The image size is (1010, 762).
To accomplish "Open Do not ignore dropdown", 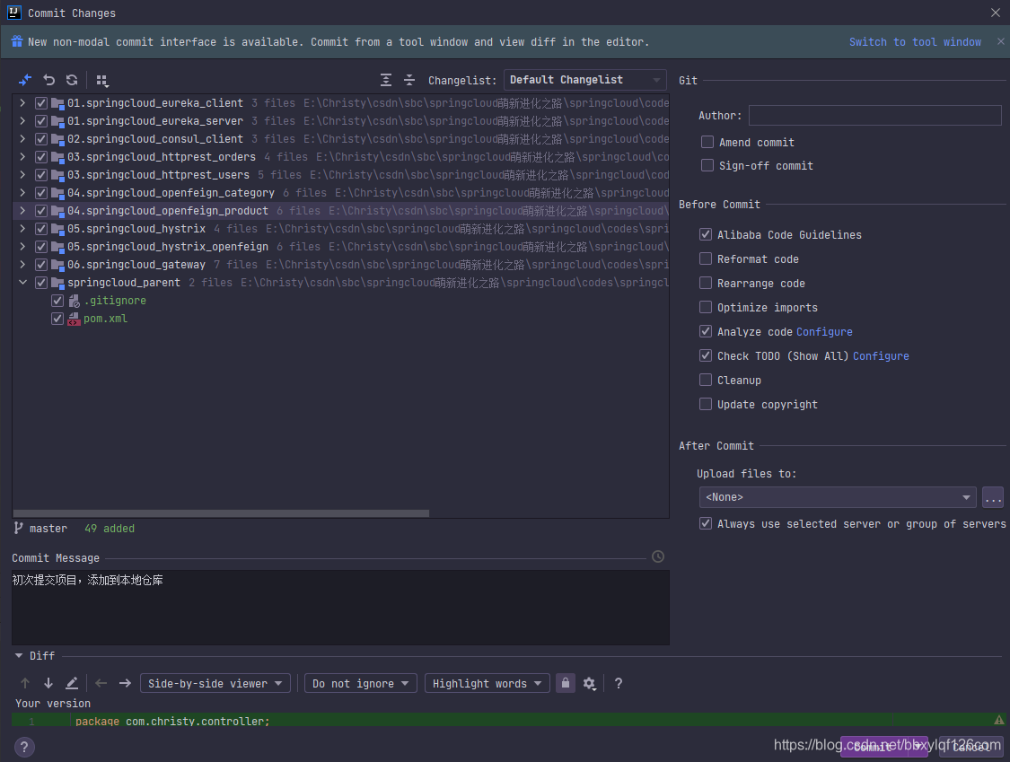I will tap(361, 683).
